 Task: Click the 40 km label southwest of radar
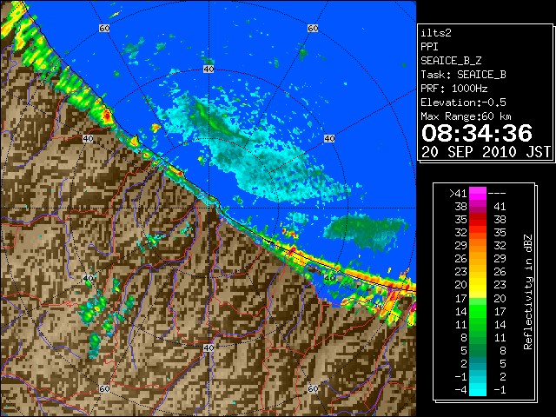88,278
